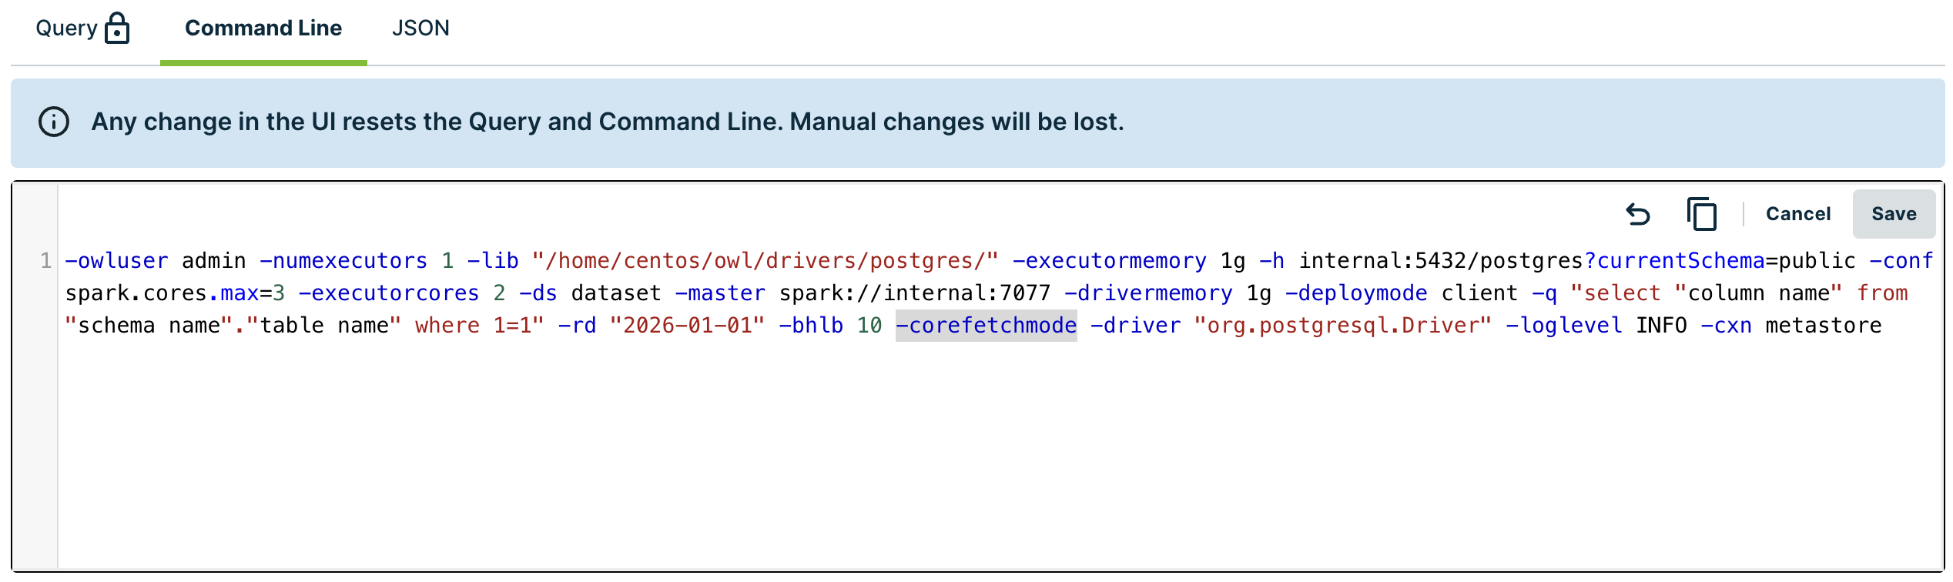Open the Query tab
Image resolution: width=1953 pixels, height=582 pixels.
[x=66, y=28]
